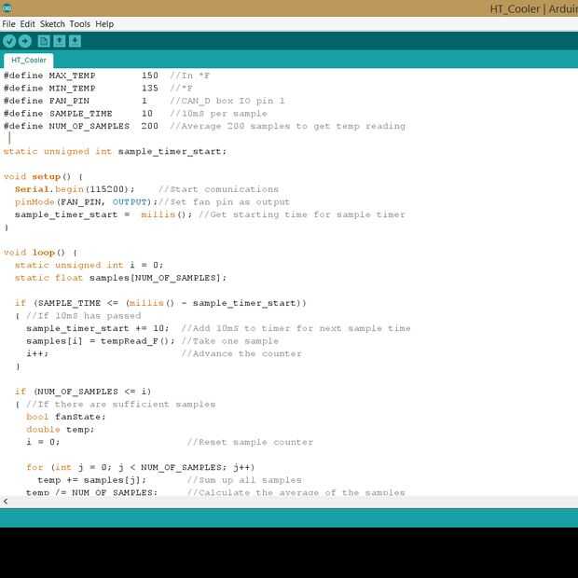578x578 pixels.
Task: Click '//If there are sufficient samples' comment
Action: pyautogui.click(x=121, y=405)
